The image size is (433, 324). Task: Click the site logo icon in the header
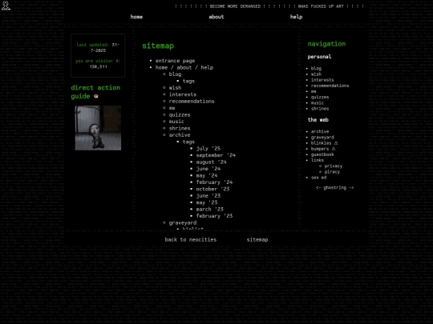[x=6, y=6]
